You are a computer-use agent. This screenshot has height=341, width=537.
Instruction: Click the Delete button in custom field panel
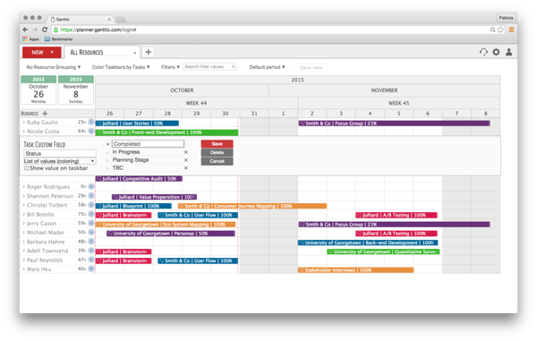(x=217, y=152)
